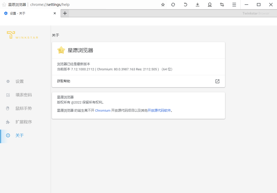Select the 设置 - 关于 tab
277x193 pixels.
click(x=28, y=14)
